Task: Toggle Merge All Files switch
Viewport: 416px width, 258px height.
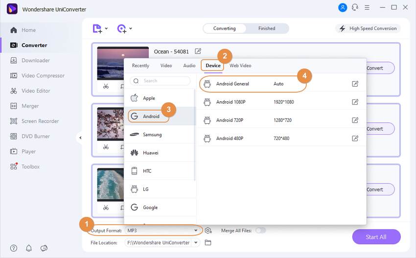Action: coord(260,231)
